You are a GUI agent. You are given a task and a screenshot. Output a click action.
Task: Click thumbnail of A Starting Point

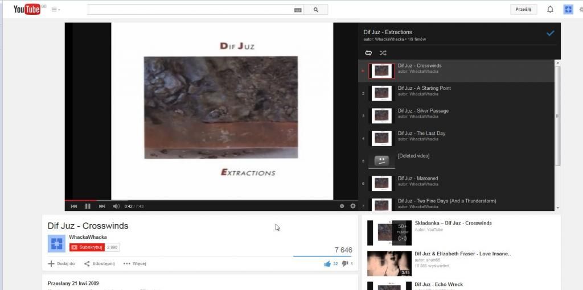(381, 93)
